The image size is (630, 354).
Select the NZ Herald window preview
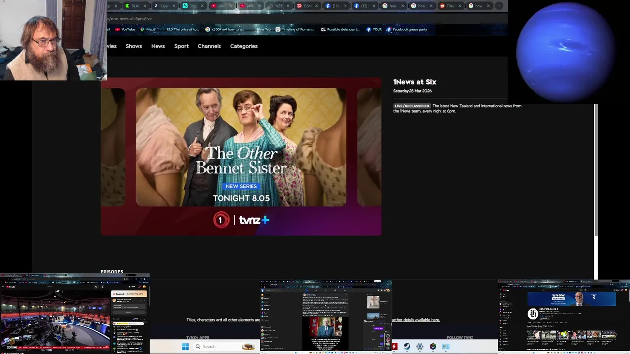pos(564,317)
